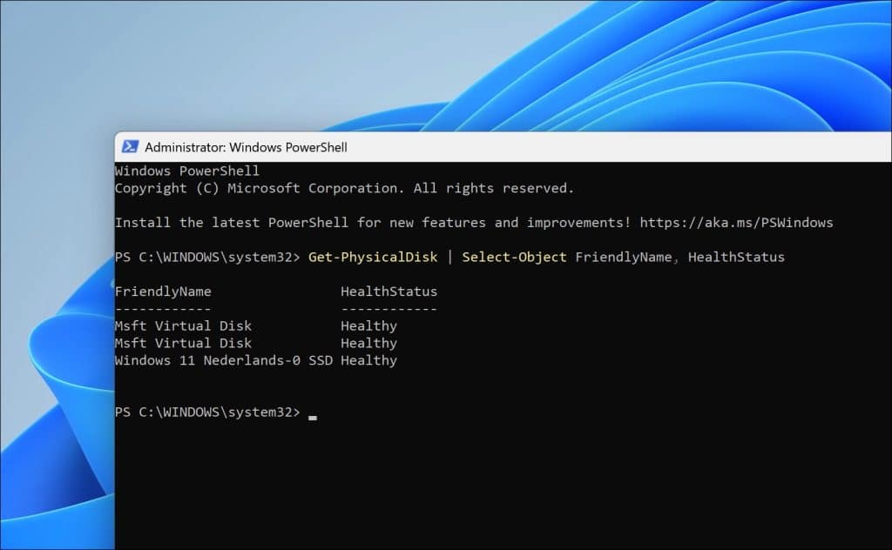Click the Microsoft Corporation copyright line
892x550 pixels.
pos(344,188)
